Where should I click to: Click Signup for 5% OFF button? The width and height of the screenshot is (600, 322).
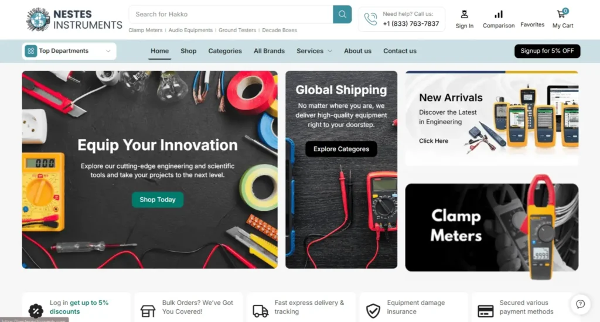tap(547, 51)
